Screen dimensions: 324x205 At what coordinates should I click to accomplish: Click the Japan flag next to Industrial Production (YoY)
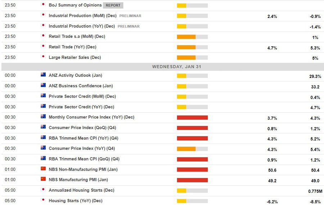coord(43,25)
